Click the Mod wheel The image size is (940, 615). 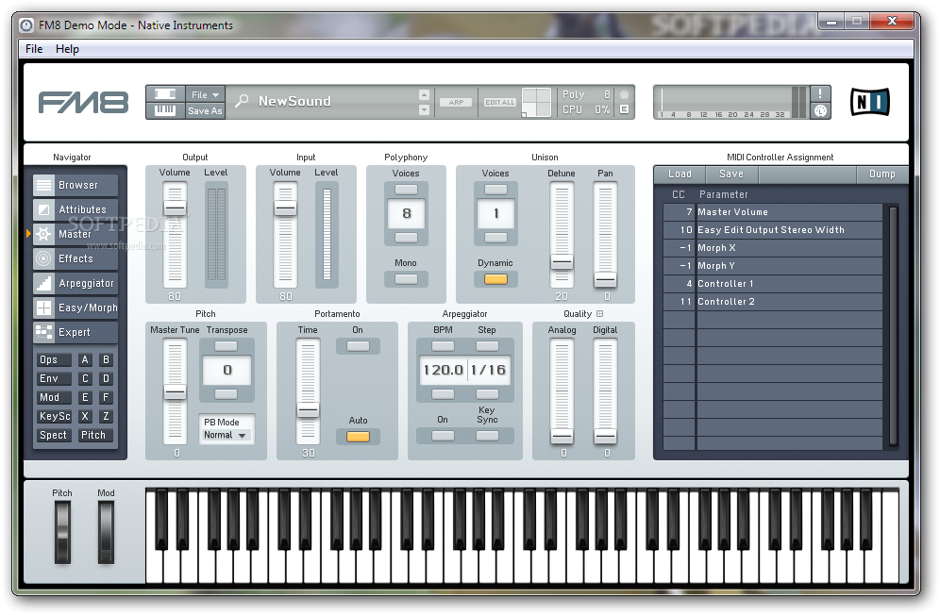pyautogui.click(x=106, y=532)
